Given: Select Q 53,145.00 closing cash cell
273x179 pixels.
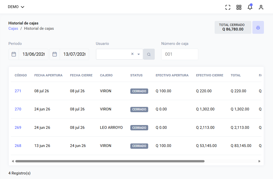Looking at the screenshot, I should pos(206,146).
